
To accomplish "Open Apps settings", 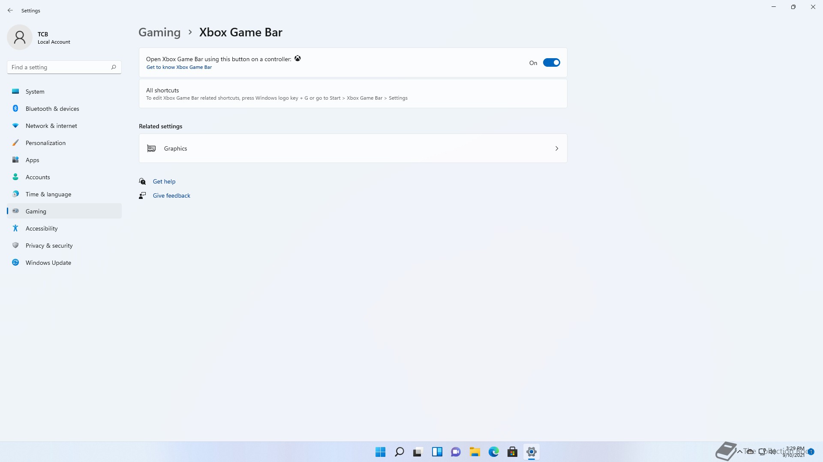I will point(64,160).
